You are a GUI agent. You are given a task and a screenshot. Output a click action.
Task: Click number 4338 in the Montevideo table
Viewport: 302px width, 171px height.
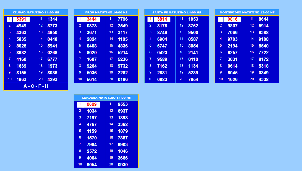[x=263, y=79]
